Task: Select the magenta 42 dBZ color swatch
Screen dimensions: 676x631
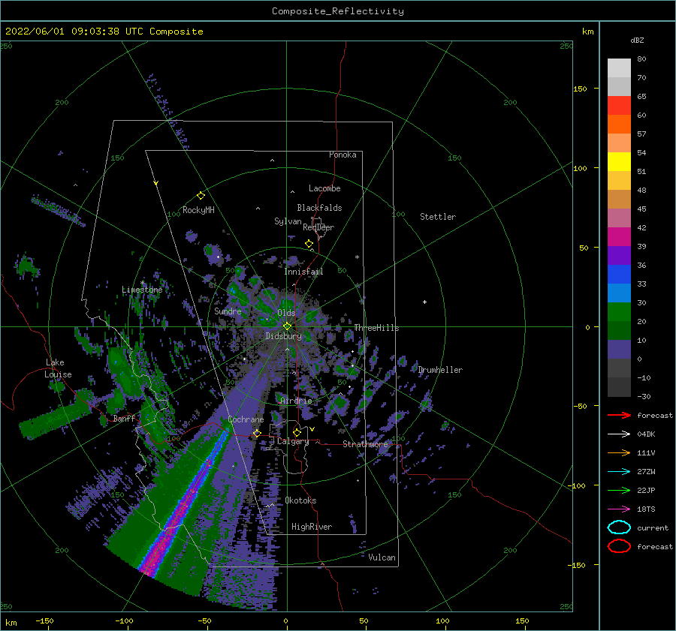Action: (619, 236)
